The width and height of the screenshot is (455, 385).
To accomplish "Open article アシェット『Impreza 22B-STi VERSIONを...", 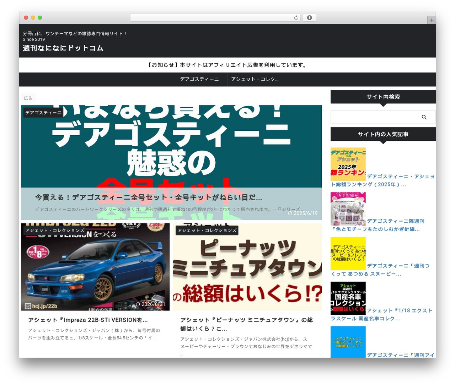I will pos(88,320).
